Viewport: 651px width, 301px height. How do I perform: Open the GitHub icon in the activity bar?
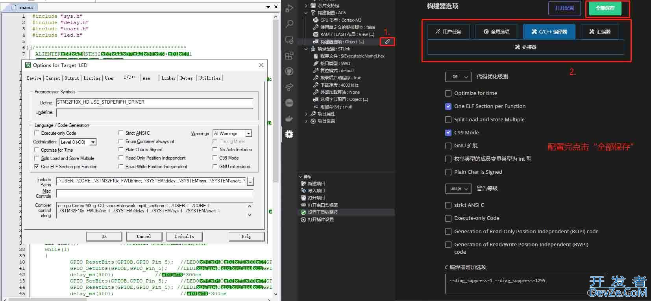point(289,71)
